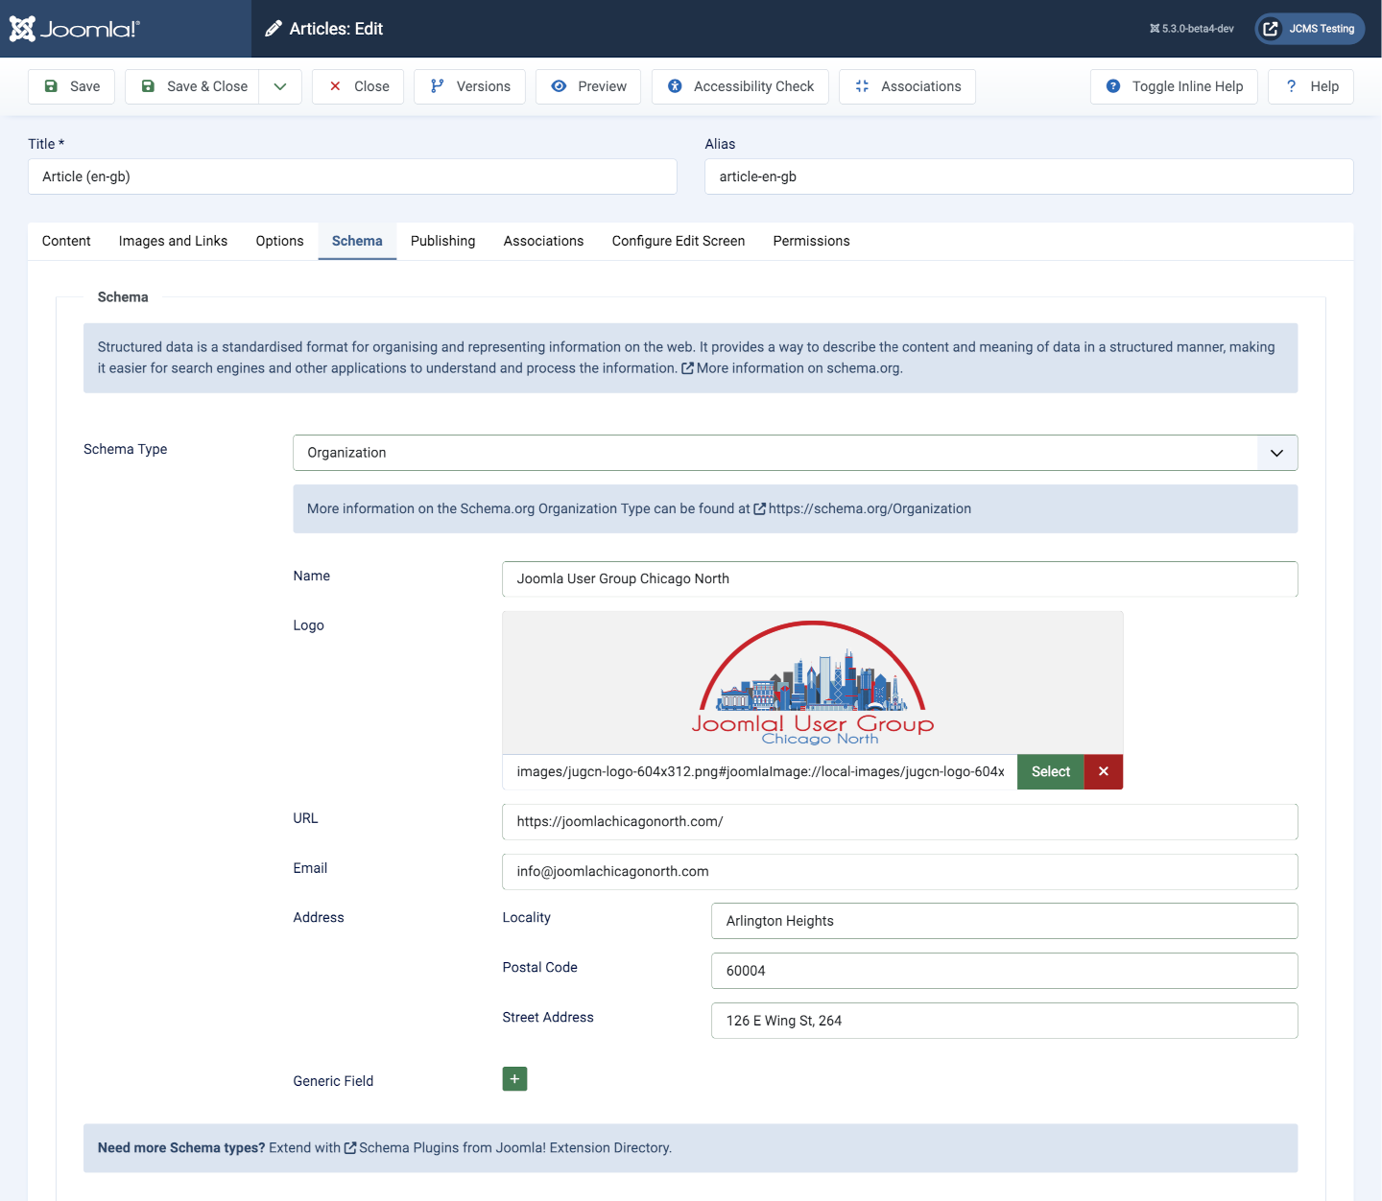Run the Accessibility Check
Image resolution: width=1382 pixels, height=1201 pixels.
tap(740, 86)
